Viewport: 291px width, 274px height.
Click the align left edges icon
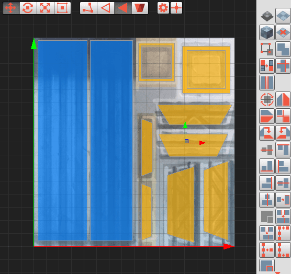(x=283, y=166)
